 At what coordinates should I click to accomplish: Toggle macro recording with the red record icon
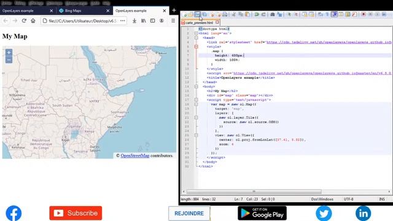[364, 15]
